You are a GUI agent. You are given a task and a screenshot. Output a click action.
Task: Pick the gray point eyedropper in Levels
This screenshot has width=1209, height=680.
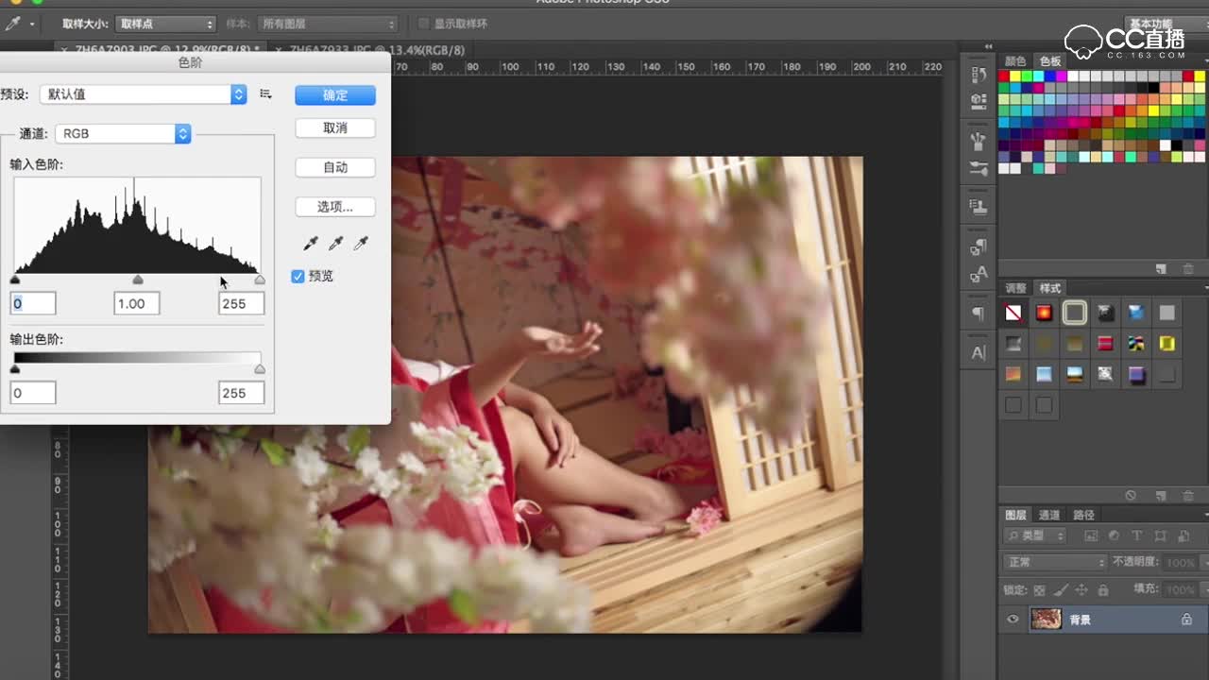(335, 244)
